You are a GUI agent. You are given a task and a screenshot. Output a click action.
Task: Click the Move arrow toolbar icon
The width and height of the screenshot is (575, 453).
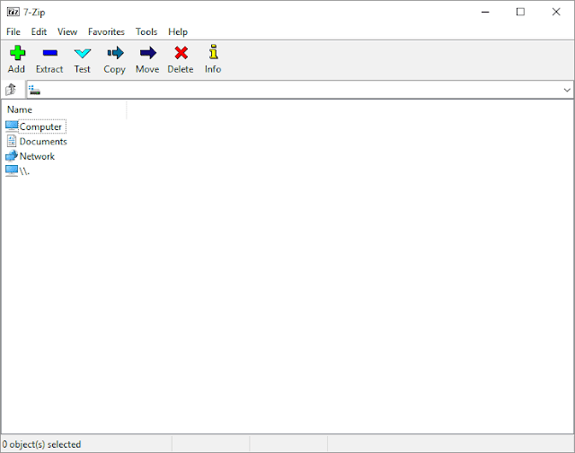point(147,53)
